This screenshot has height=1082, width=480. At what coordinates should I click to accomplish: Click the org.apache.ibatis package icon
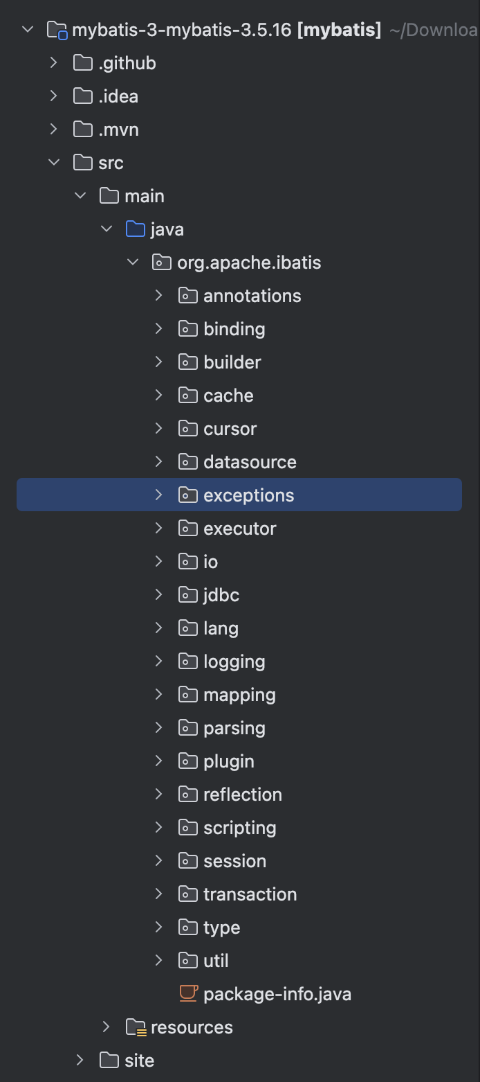pyautogui.click(x=162, y=263)
